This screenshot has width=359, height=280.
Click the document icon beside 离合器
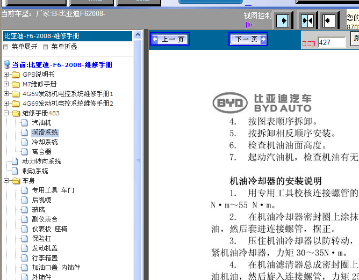point(25,152)
